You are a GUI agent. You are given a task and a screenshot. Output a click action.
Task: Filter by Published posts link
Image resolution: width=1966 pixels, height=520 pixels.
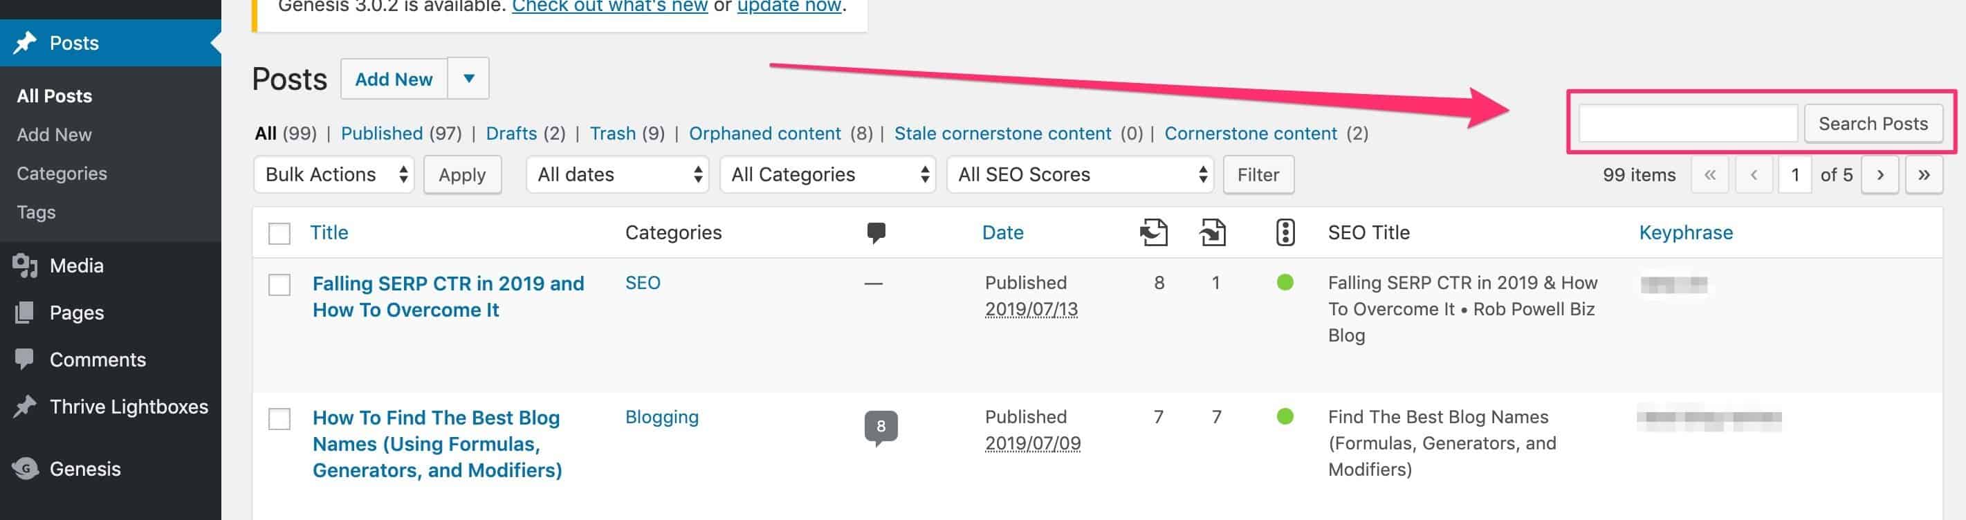click(x=382, y=133)
